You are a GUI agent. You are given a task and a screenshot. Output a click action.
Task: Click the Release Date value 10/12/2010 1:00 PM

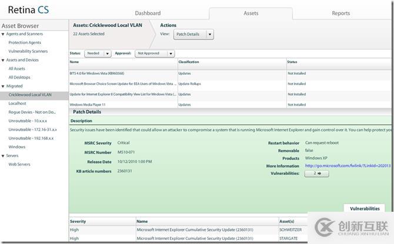coord(135,162)
